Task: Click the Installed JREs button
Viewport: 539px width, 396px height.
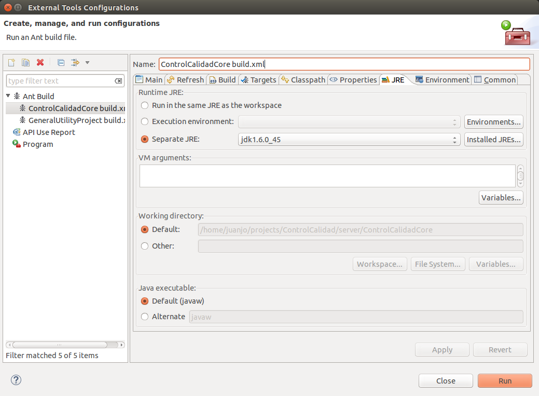Action: [493, 139]
